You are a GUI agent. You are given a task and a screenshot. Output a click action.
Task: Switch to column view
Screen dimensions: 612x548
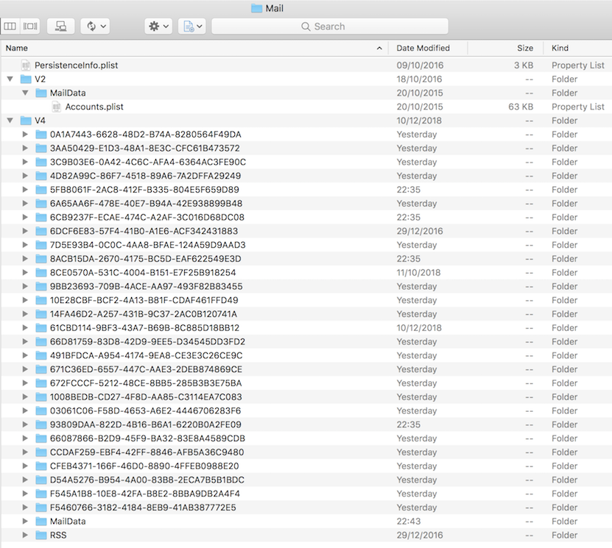click(x=10, y=26)
